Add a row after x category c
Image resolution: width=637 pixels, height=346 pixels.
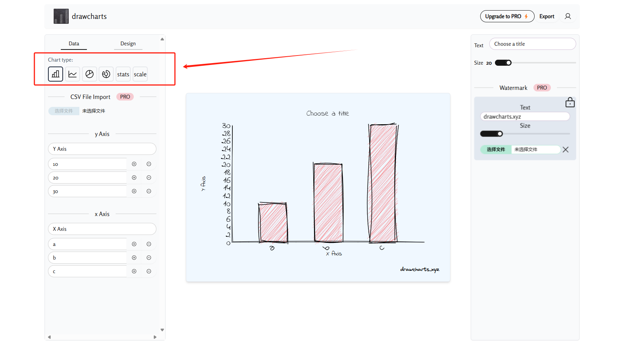(134, 271)
